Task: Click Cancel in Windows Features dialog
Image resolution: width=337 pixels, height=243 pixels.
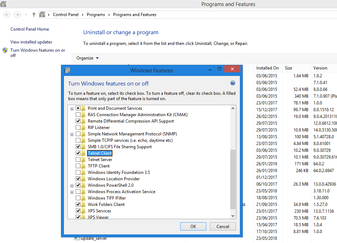Action: (223, 227)
